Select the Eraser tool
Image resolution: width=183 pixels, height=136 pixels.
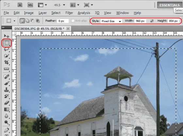7,102
